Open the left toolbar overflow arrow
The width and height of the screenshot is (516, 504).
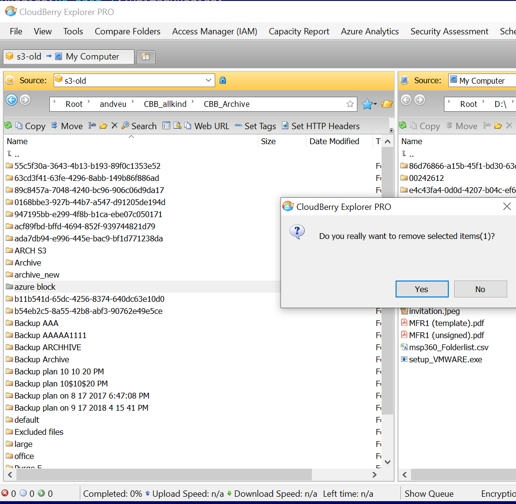(x=391, y=130)
